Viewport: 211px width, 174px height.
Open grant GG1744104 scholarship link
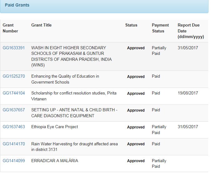point(14,93)
